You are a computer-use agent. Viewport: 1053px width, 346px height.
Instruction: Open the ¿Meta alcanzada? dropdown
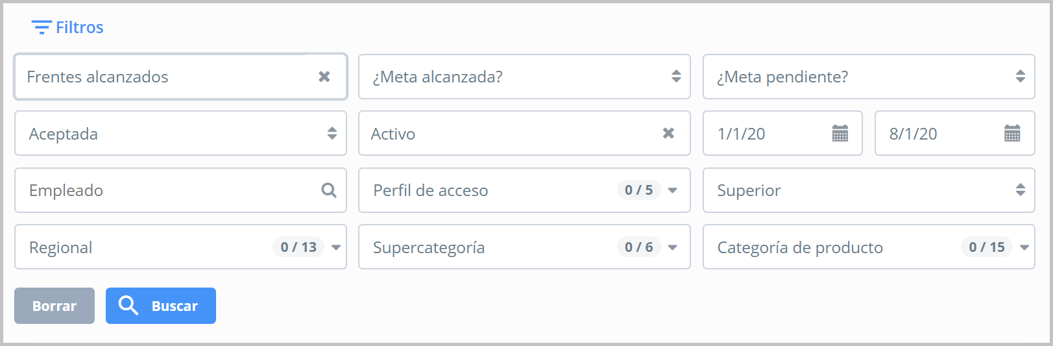coord(676,77)
